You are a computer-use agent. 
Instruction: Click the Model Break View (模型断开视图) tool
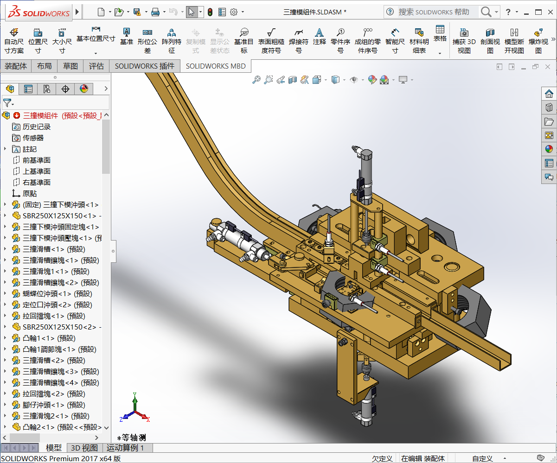point(514,40)
